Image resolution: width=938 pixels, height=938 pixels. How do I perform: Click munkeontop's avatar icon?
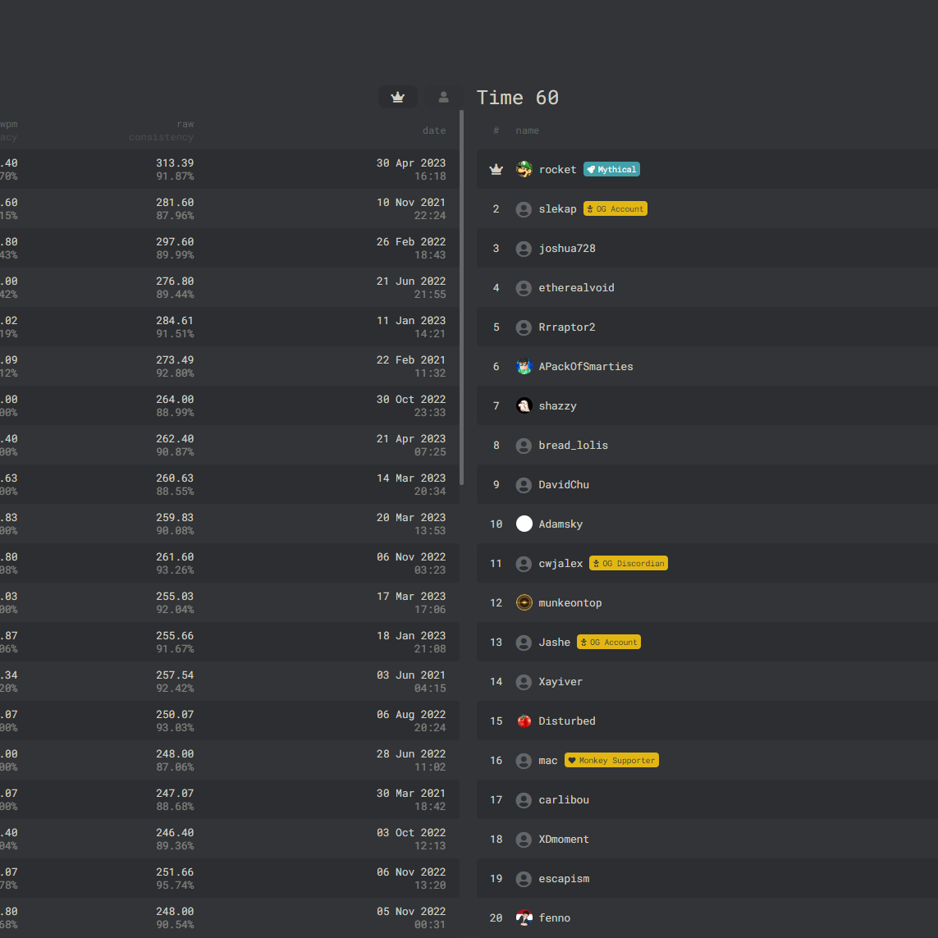pos(524,603)
